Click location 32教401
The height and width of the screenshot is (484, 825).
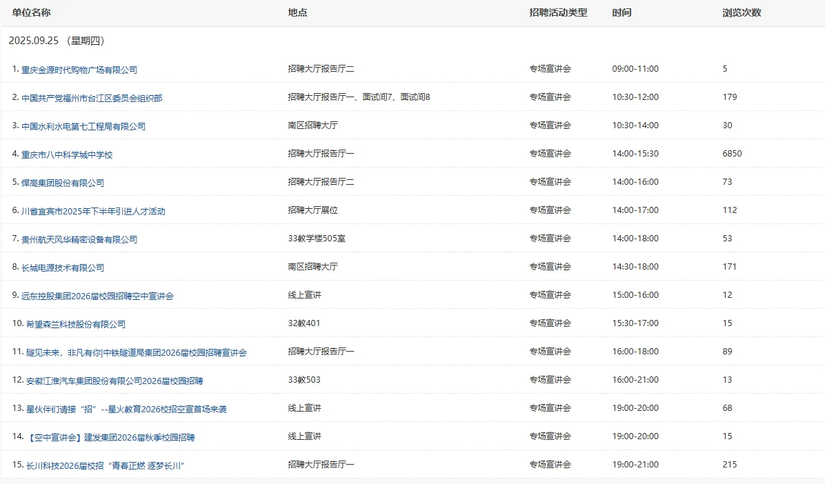point(304,323)
